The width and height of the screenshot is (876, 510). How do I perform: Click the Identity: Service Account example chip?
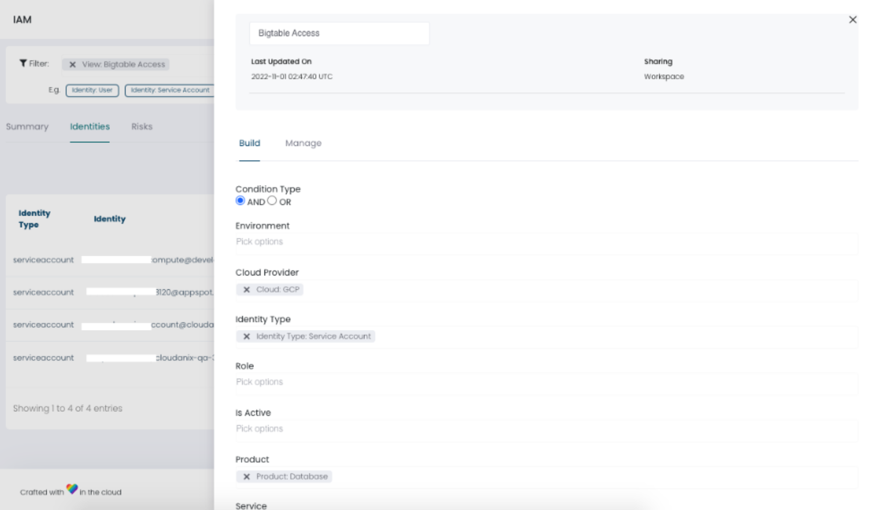170,91
